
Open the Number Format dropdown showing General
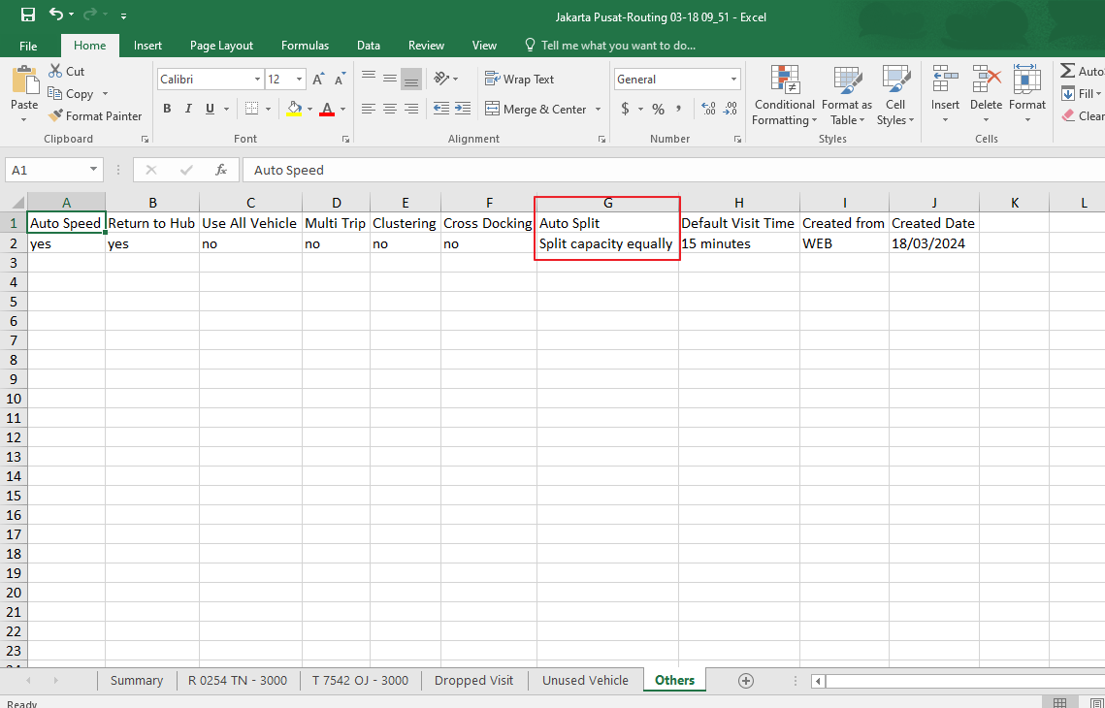click(676, 79)
